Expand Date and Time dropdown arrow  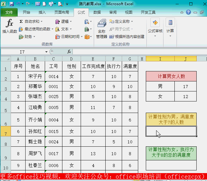[82, 37]
